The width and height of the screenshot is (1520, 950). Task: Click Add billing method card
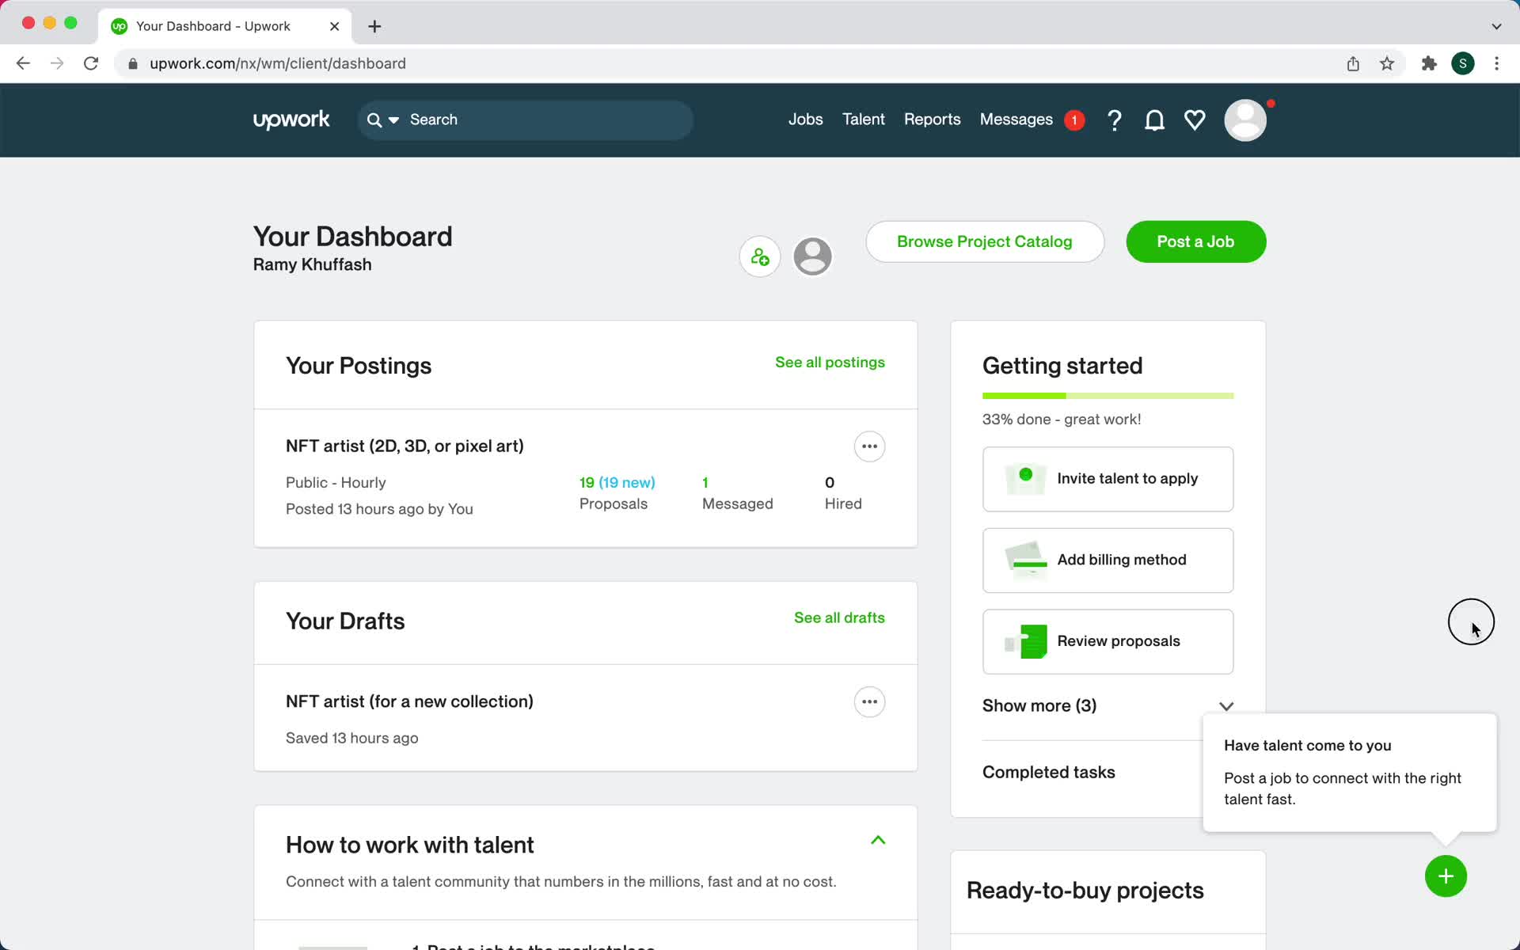point(1108,560)
